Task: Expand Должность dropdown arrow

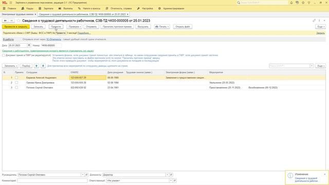Action: (x=168, y=175)
